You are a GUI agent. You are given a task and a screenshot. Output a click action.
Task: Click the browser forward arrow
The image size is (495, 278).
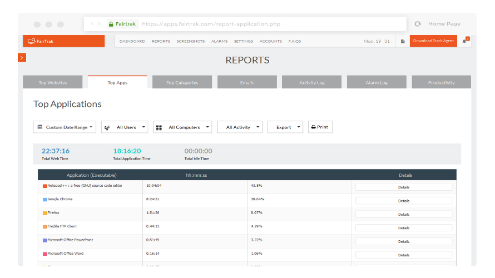point(100,24)
